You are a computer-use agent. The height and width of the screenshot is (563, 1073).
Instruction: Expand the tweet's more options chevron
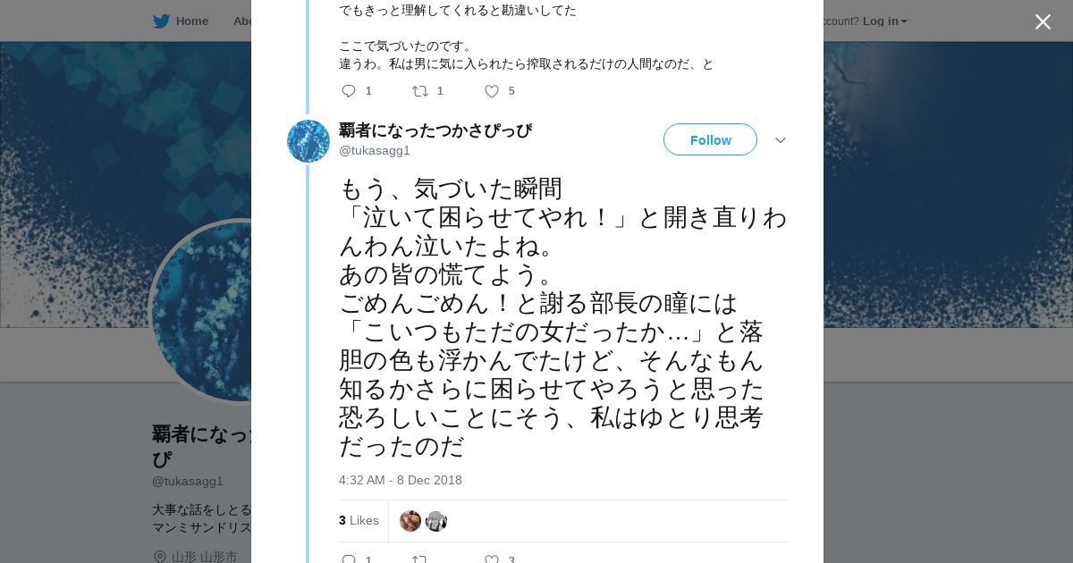(780, 140)
